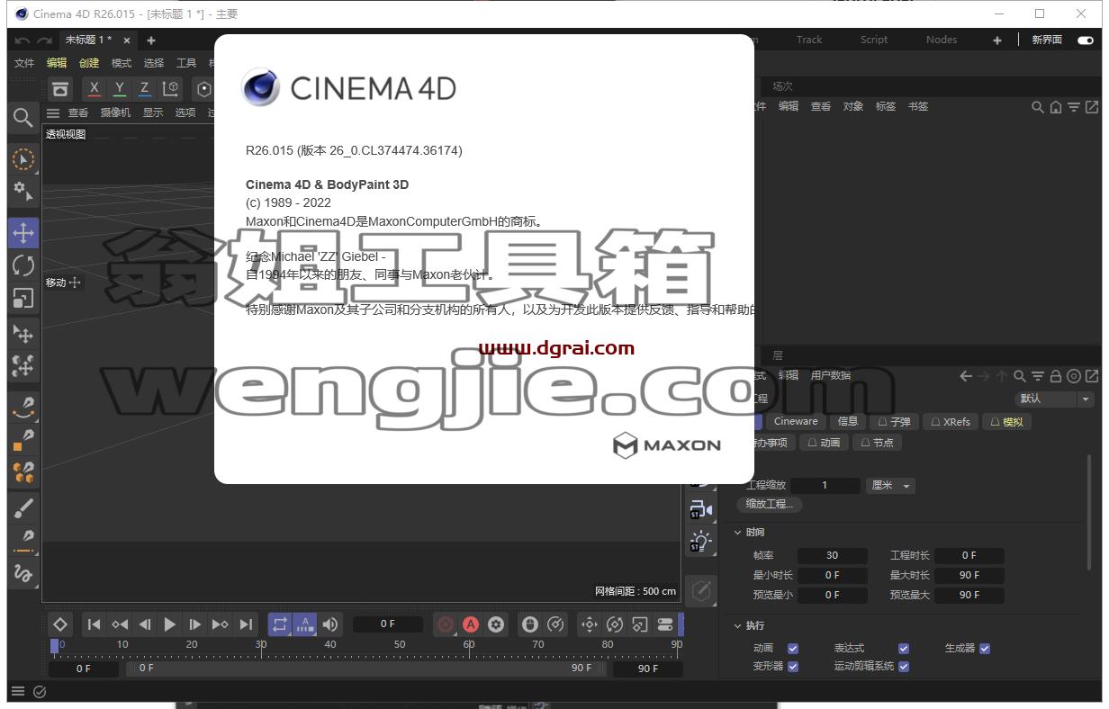Click the live selection tool icon
The width and height of the screenshot is (1109, 709).
(x=23, y=160)
